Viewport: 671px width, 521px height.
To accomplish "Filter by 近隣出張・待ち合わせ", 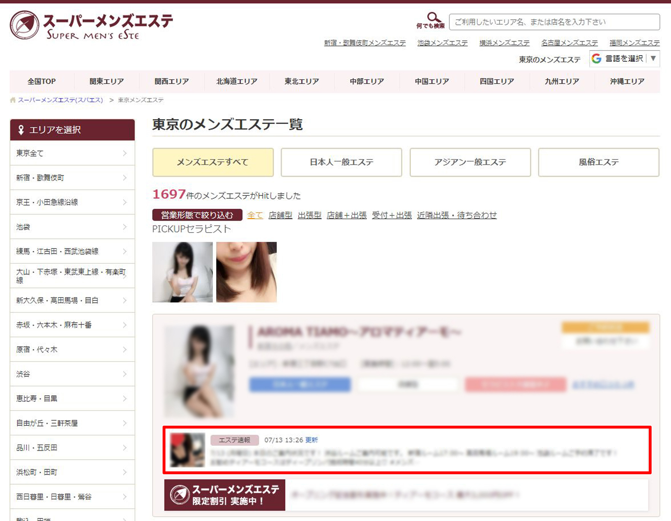I will [457, 215].
